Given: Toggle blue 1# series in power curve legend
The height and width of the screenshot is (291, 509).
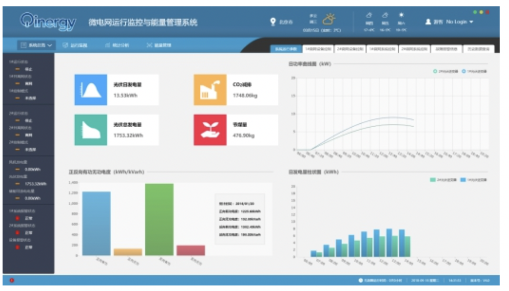Looking at the screenshot, I should point(474,71).
